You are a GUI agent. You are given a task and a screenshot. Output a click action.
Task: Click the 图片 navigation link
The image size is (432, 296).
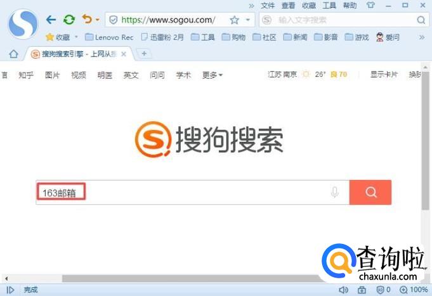point(53,75)
